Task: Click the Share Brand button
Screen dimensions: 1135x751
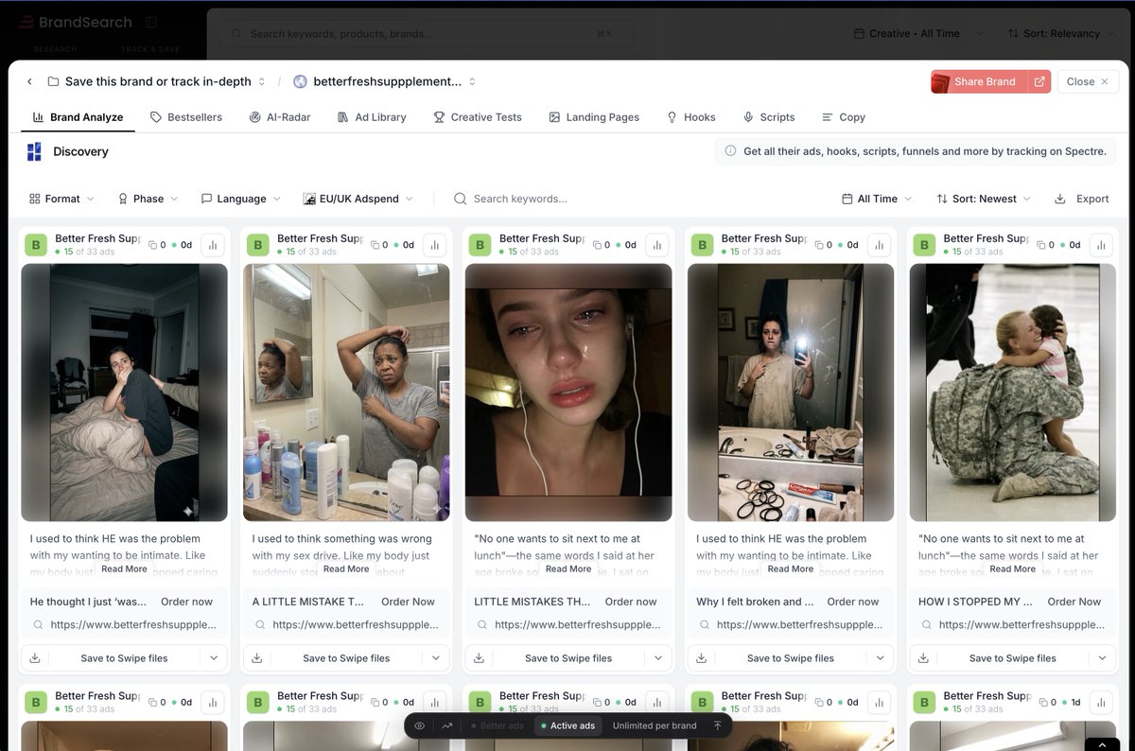Action: pyautogui.click(x=980, y=81)
